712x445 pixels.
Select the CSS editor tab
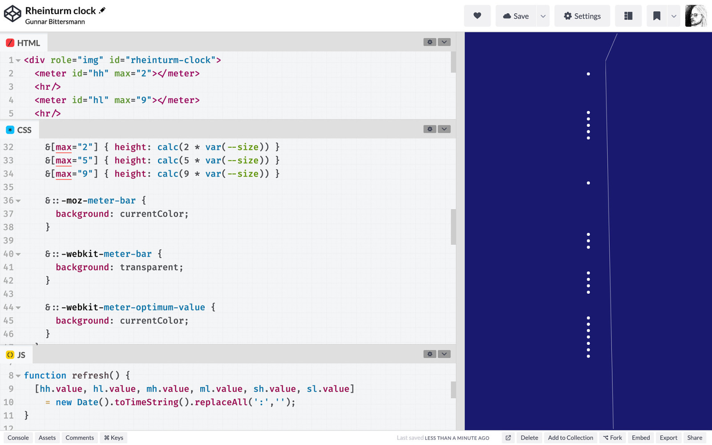19,130
